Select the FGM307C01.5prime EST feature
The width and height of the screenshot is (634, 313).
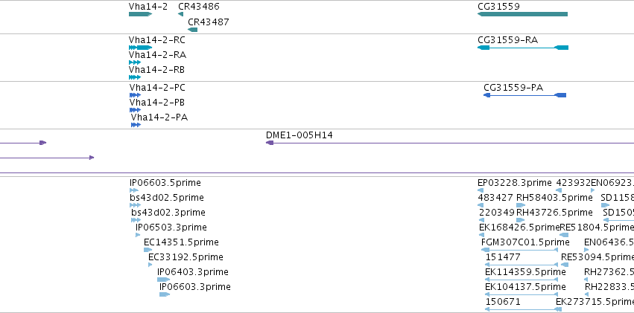[519, 250]
